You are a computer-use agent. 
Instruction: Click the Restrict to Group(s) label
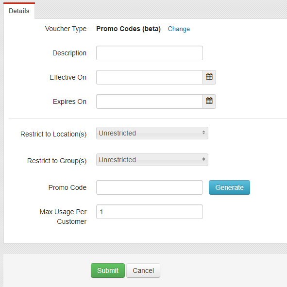tap(57, 161)
